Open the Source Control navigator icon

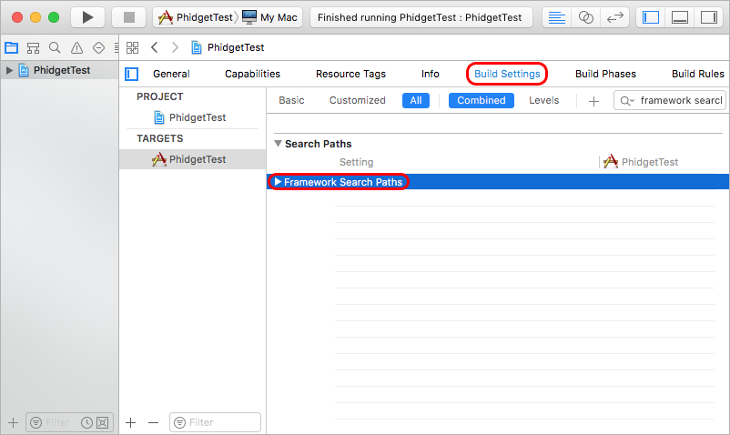pos(33,47)
